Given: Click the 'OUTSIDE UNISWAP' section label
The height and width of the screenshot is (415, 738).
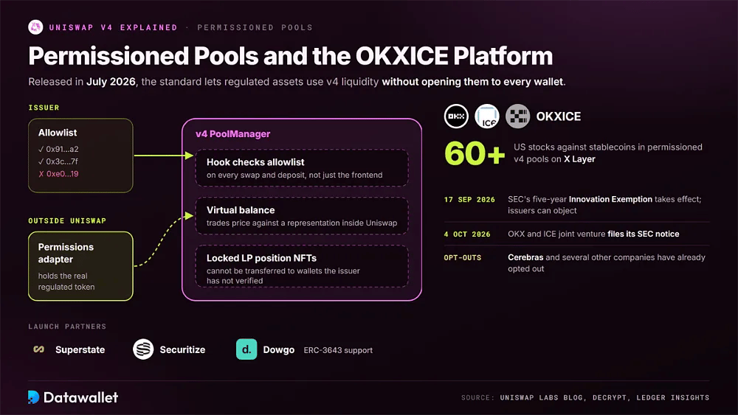Looking at the screenshot, I should coord(67,220).
